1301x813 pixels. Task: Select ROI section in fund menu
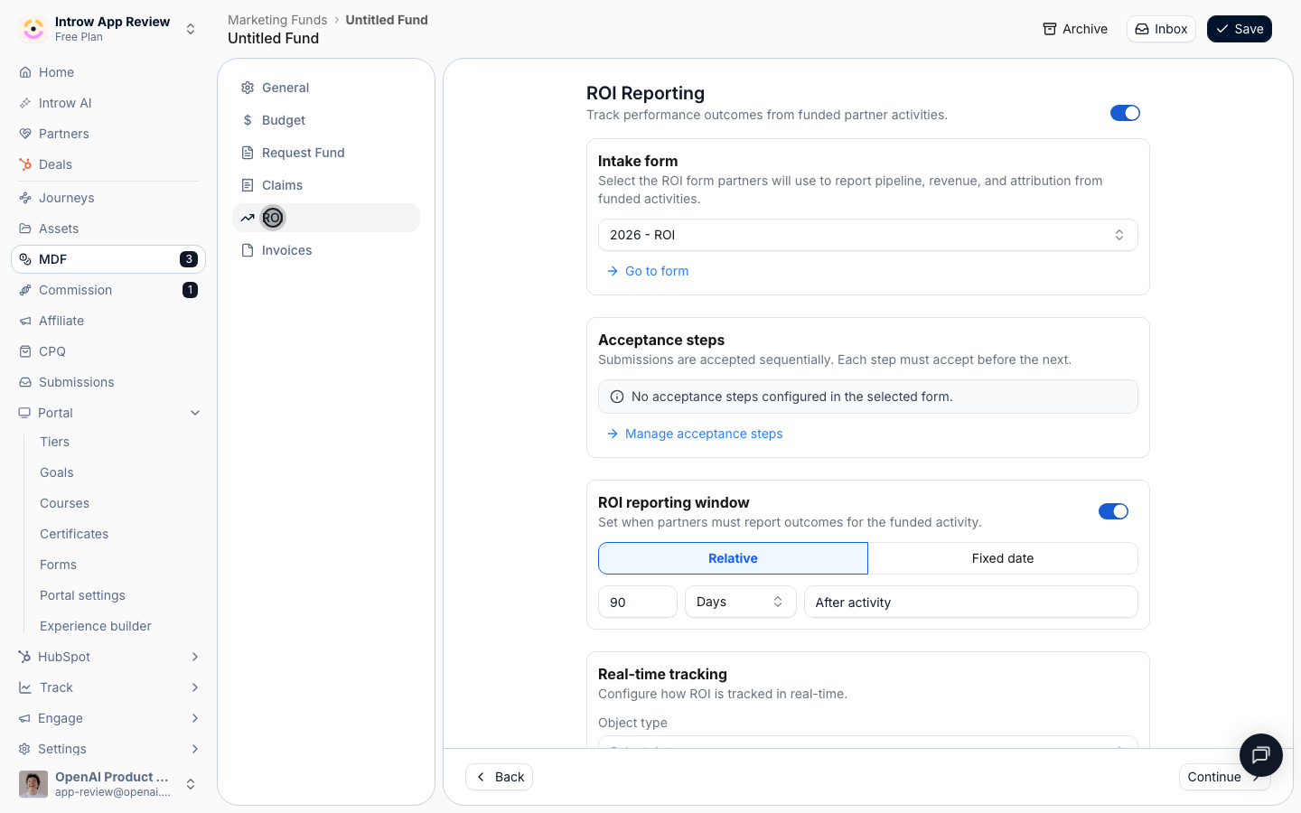[326, 218]
